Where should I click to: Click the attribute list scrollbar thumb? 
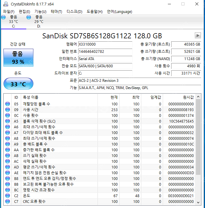[198, 137]
